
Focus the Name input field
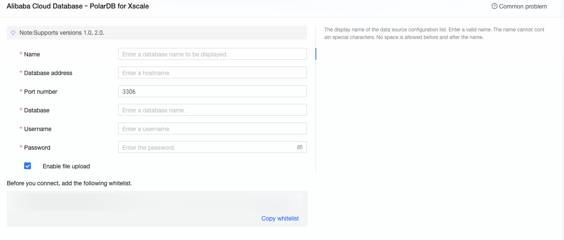pos(213,54)
